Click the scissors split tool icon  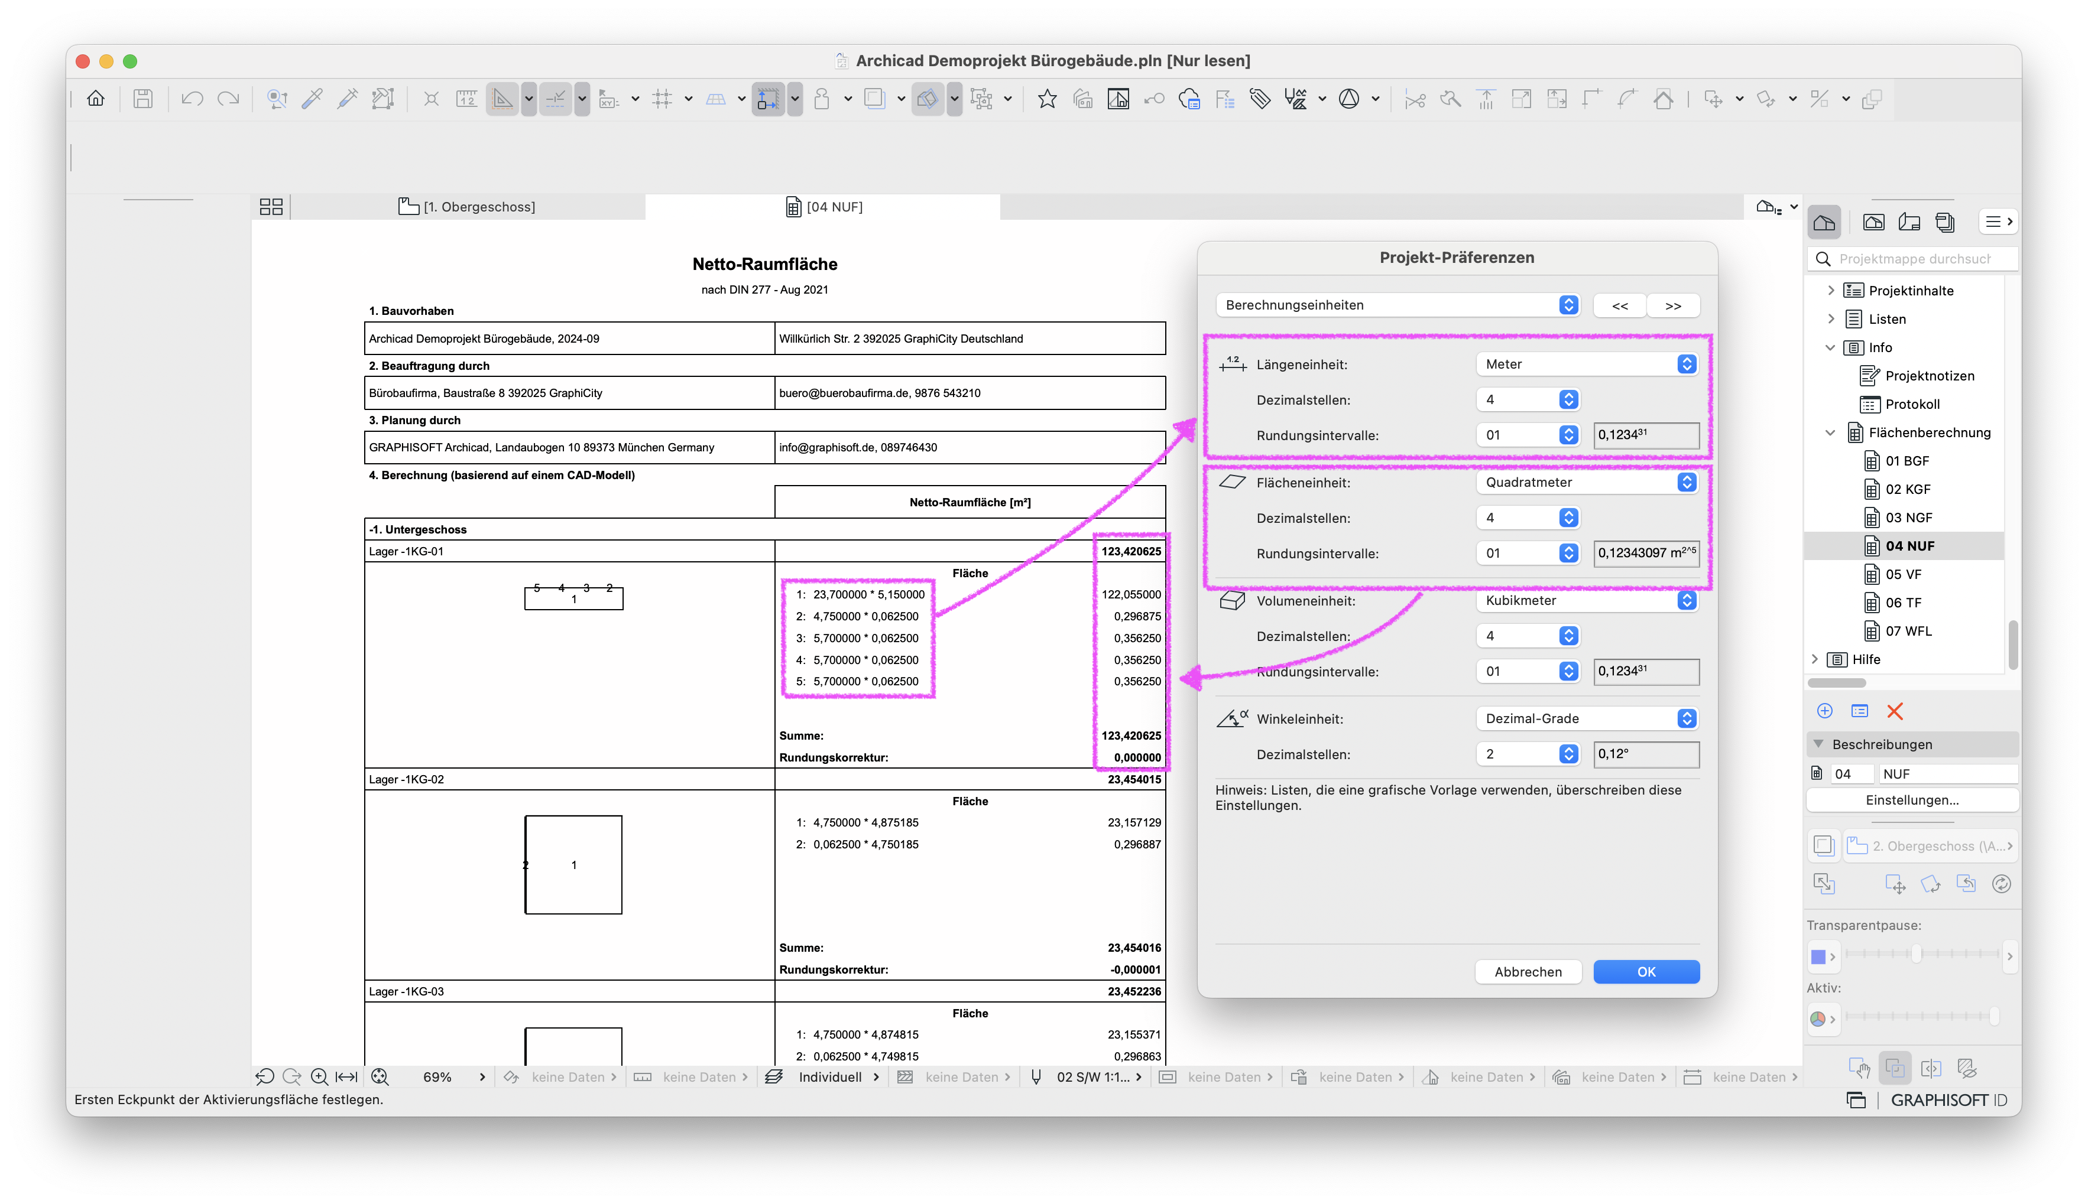click(1415, 99)
